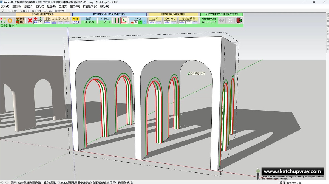
Task: Toggle the plain edge filter
Action: (47, 22)
